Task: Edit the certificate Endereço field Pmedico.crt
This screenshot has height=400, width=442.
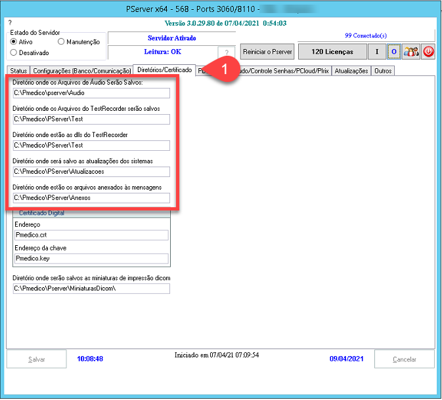Action: [x=91, y=235]
